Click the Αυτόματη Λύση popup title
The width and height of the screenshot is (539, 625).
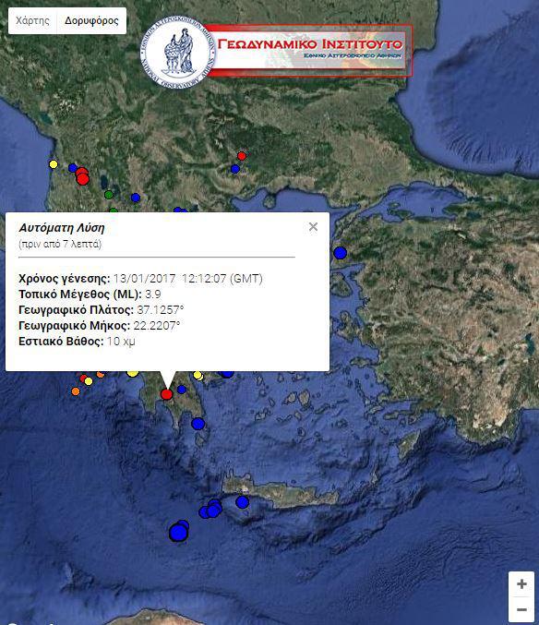62,228
